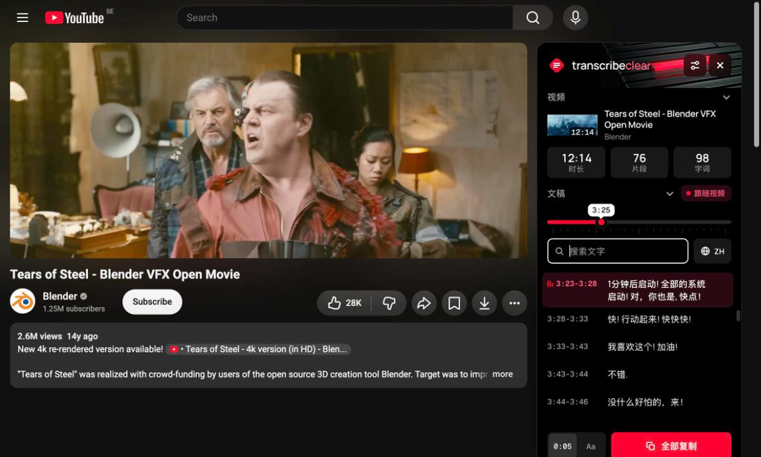Screen dimensions: 761x457
Task: Jump to transcript segment 3:28-3:33
Action: (638, 319)
